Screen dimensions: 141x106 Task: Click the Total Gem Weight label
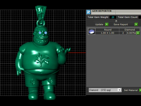coord(98,17)
